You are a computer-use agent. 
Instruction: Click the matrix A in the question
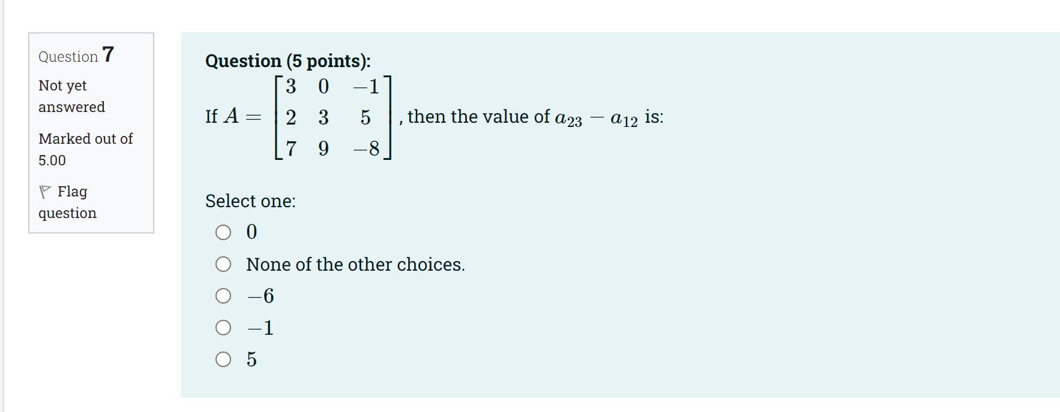pyautogui.click(x=333, y=117)
